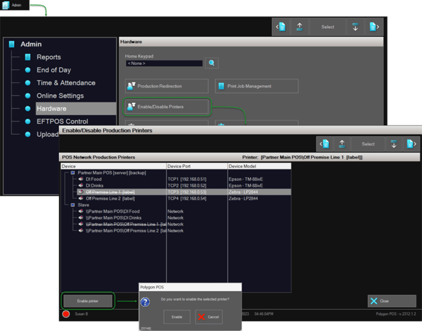The width and height of the screenshot is (422, 331).
Task: Click TCP4 [192.168.0.54] port cell
Action: click(187, 199)
